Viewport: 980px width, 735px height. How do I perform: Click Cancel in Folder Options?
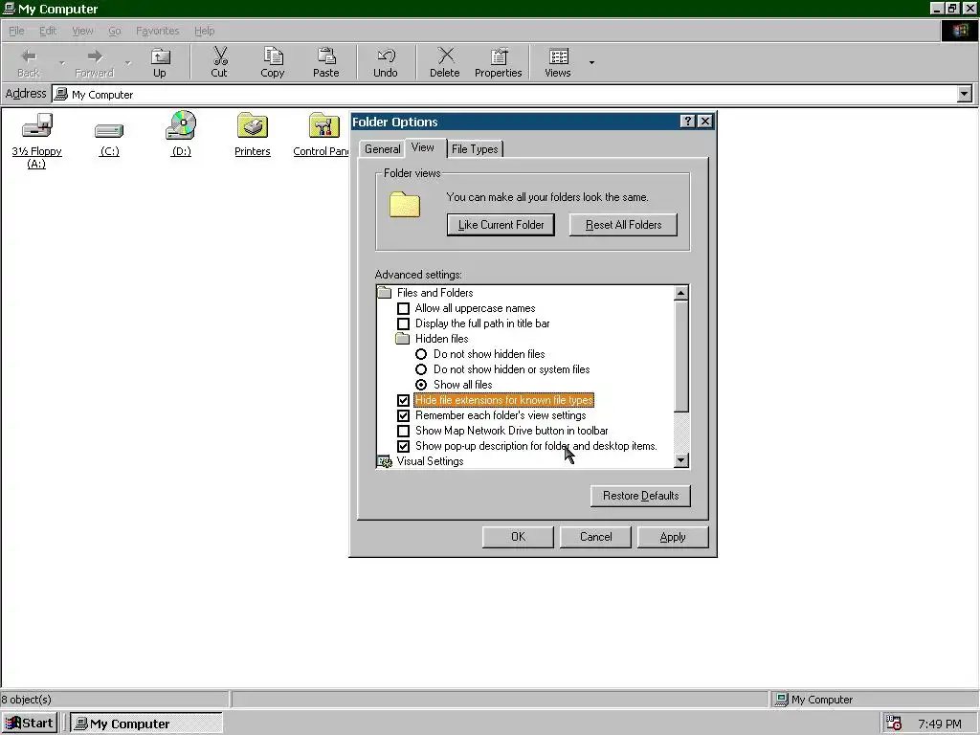point(595,537)
